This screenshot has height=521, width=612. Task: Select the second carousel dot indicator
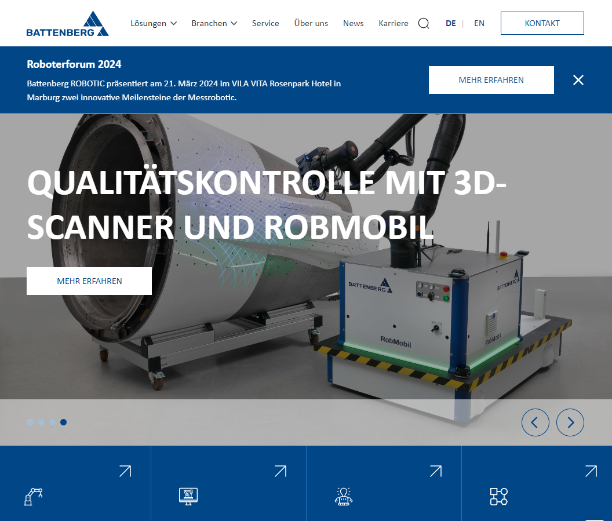[x=41, y=422]
